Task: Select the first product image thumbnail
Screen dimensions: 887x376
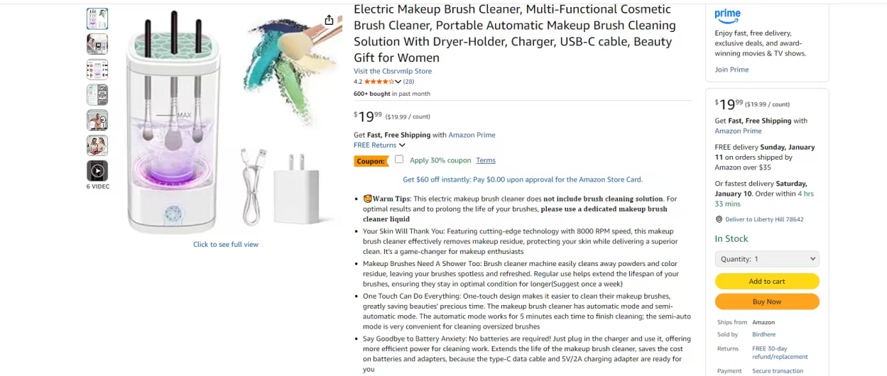Action: pos(97,19)
